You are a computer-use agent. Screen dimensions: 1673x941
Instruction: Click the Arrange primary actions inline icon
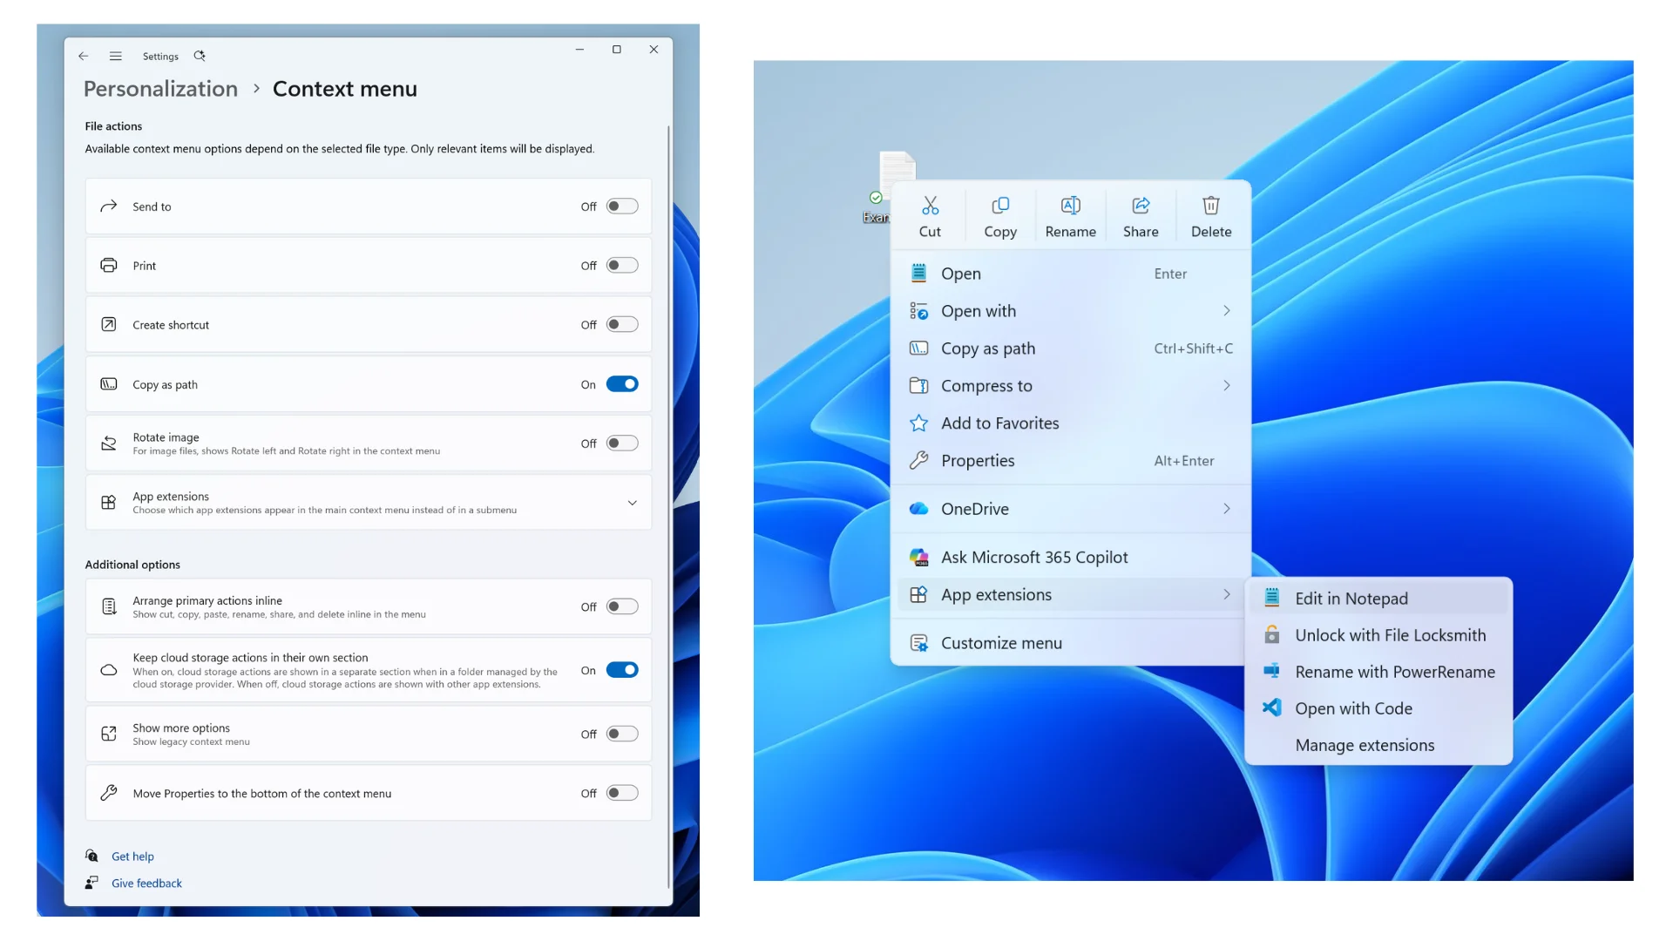109,606
